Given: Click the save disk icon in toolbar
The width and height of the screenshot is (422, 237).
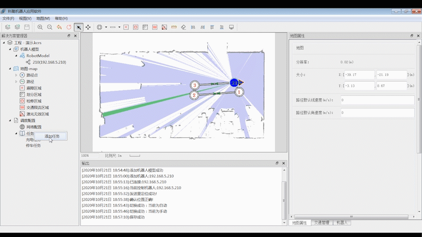Looking at the screenshot, I should pos(27,27).
